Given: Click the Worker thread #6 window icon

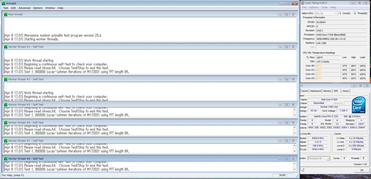Looking at the screenshot, I should (x=6, y=122).
